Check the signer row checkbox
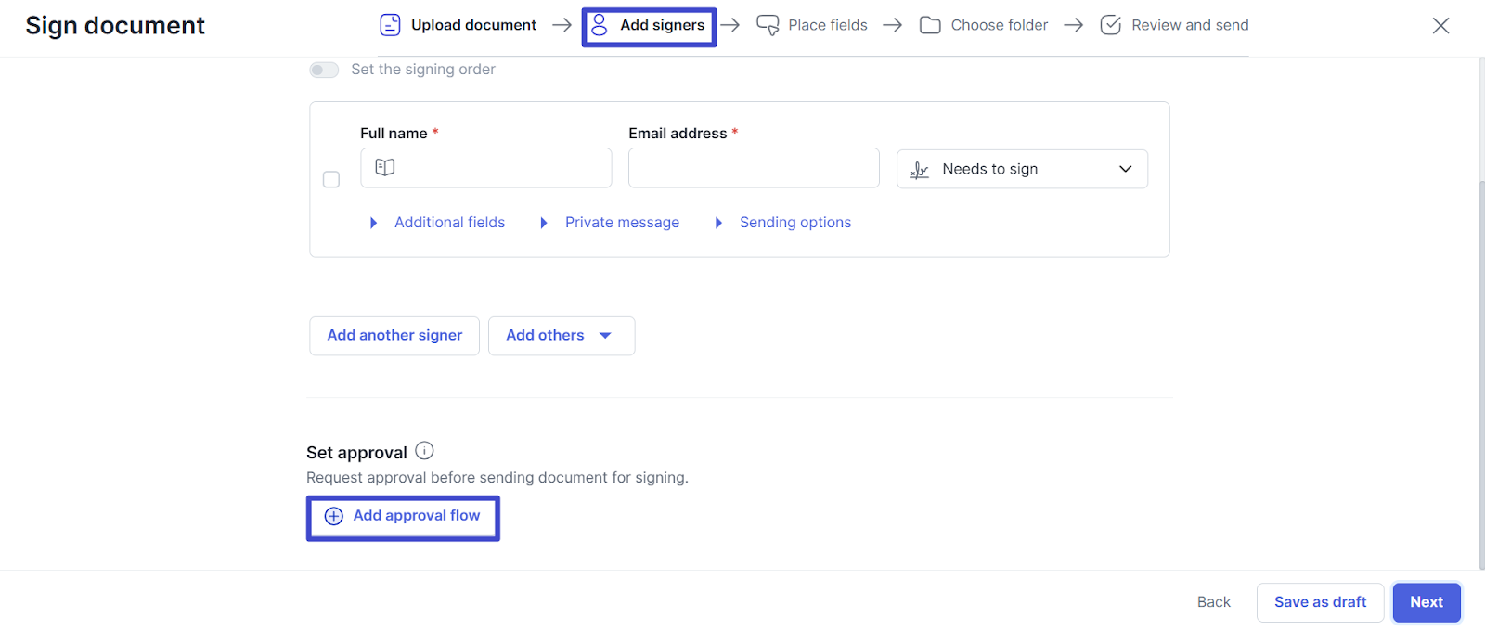Screen dimensions: 1485x631 (x=331, y=179)
